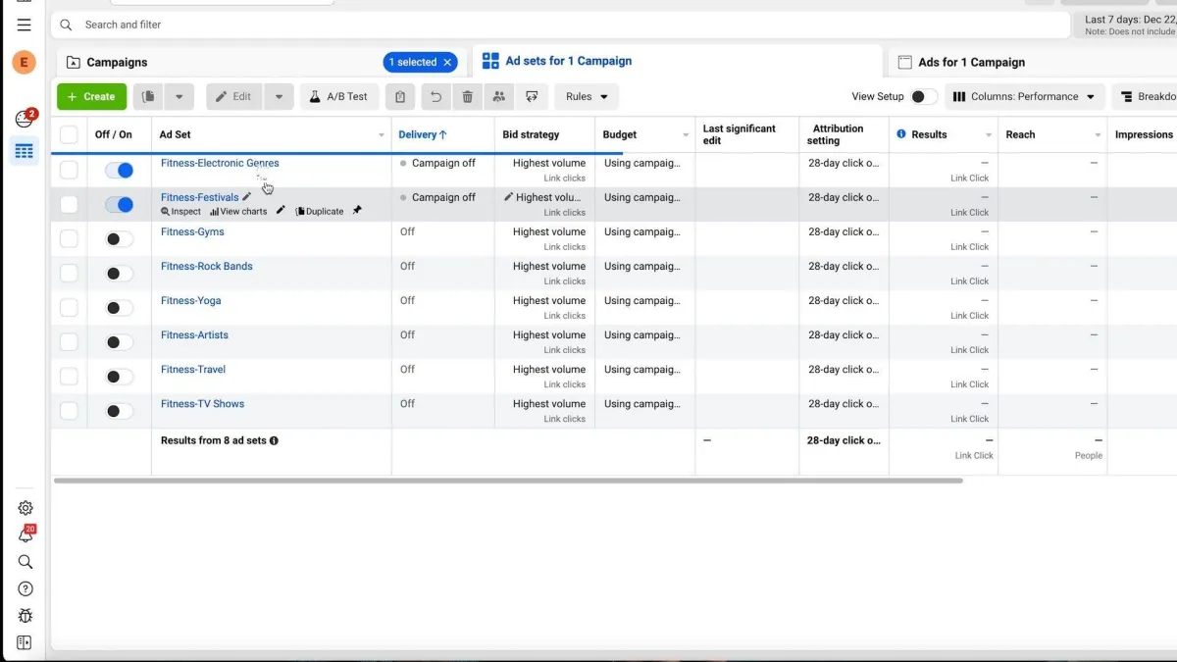Open the dropdown arrow next to Edit
The width and height of the screenshot is (1177, 662).
click(279, 97)
